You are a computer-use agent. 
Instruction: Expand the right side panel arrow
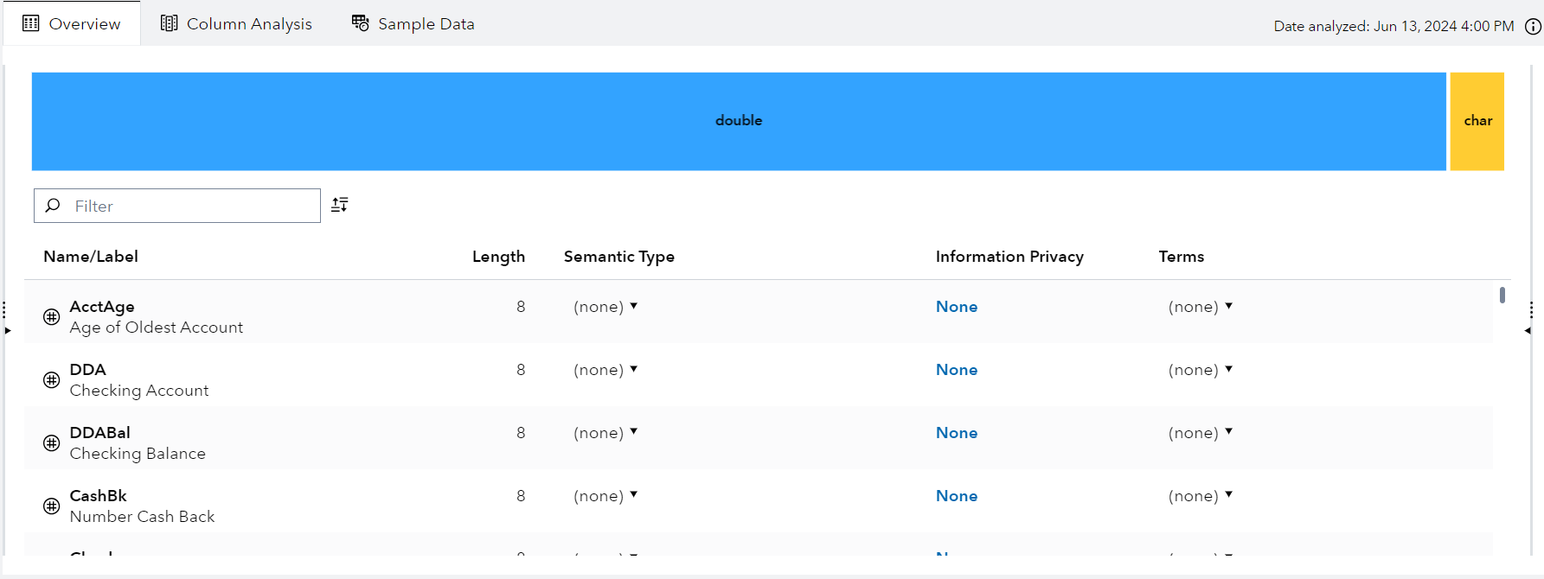click(1528, 330)
